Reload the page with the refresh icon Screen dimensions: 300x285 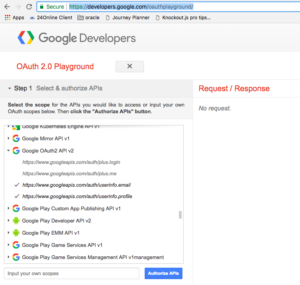tap(29, 7)
